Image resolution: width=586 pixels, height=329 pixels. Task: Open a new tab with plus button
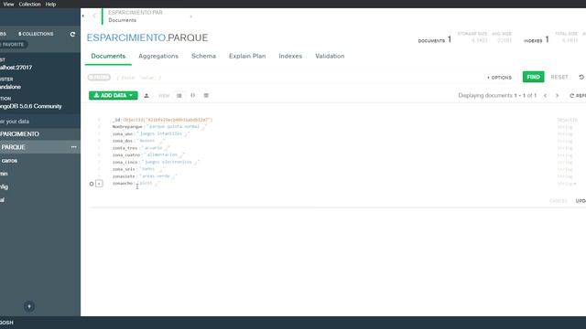click(191, 16)
